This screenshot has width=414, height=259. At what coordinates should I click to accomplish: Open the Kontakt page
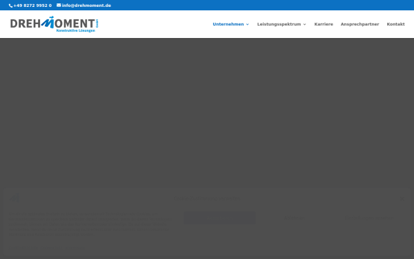[395, 24]
